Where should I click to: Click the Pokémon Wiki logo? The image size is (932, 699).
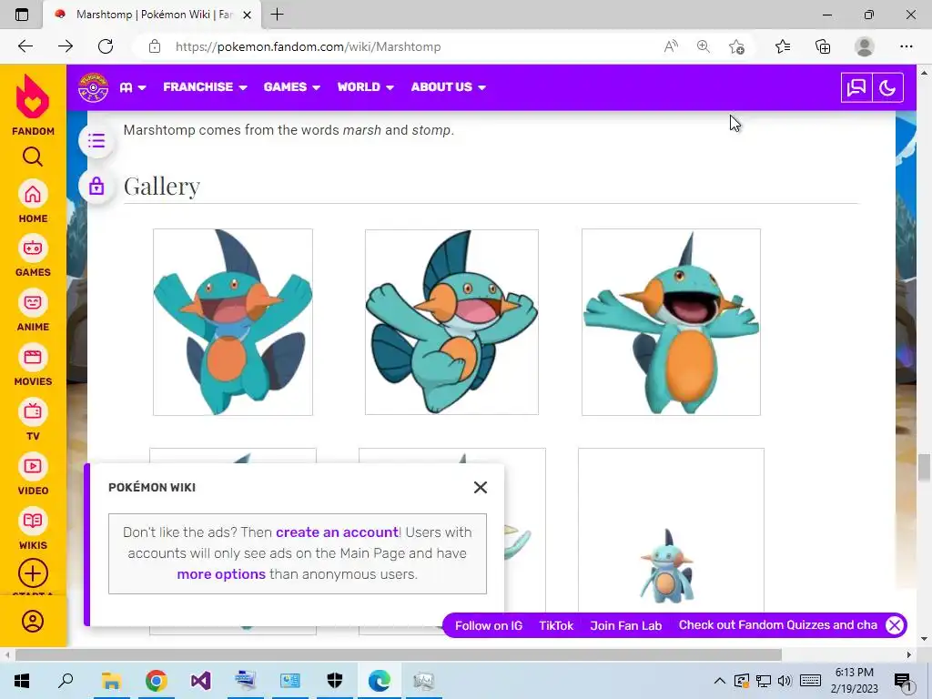click(94, 87)
